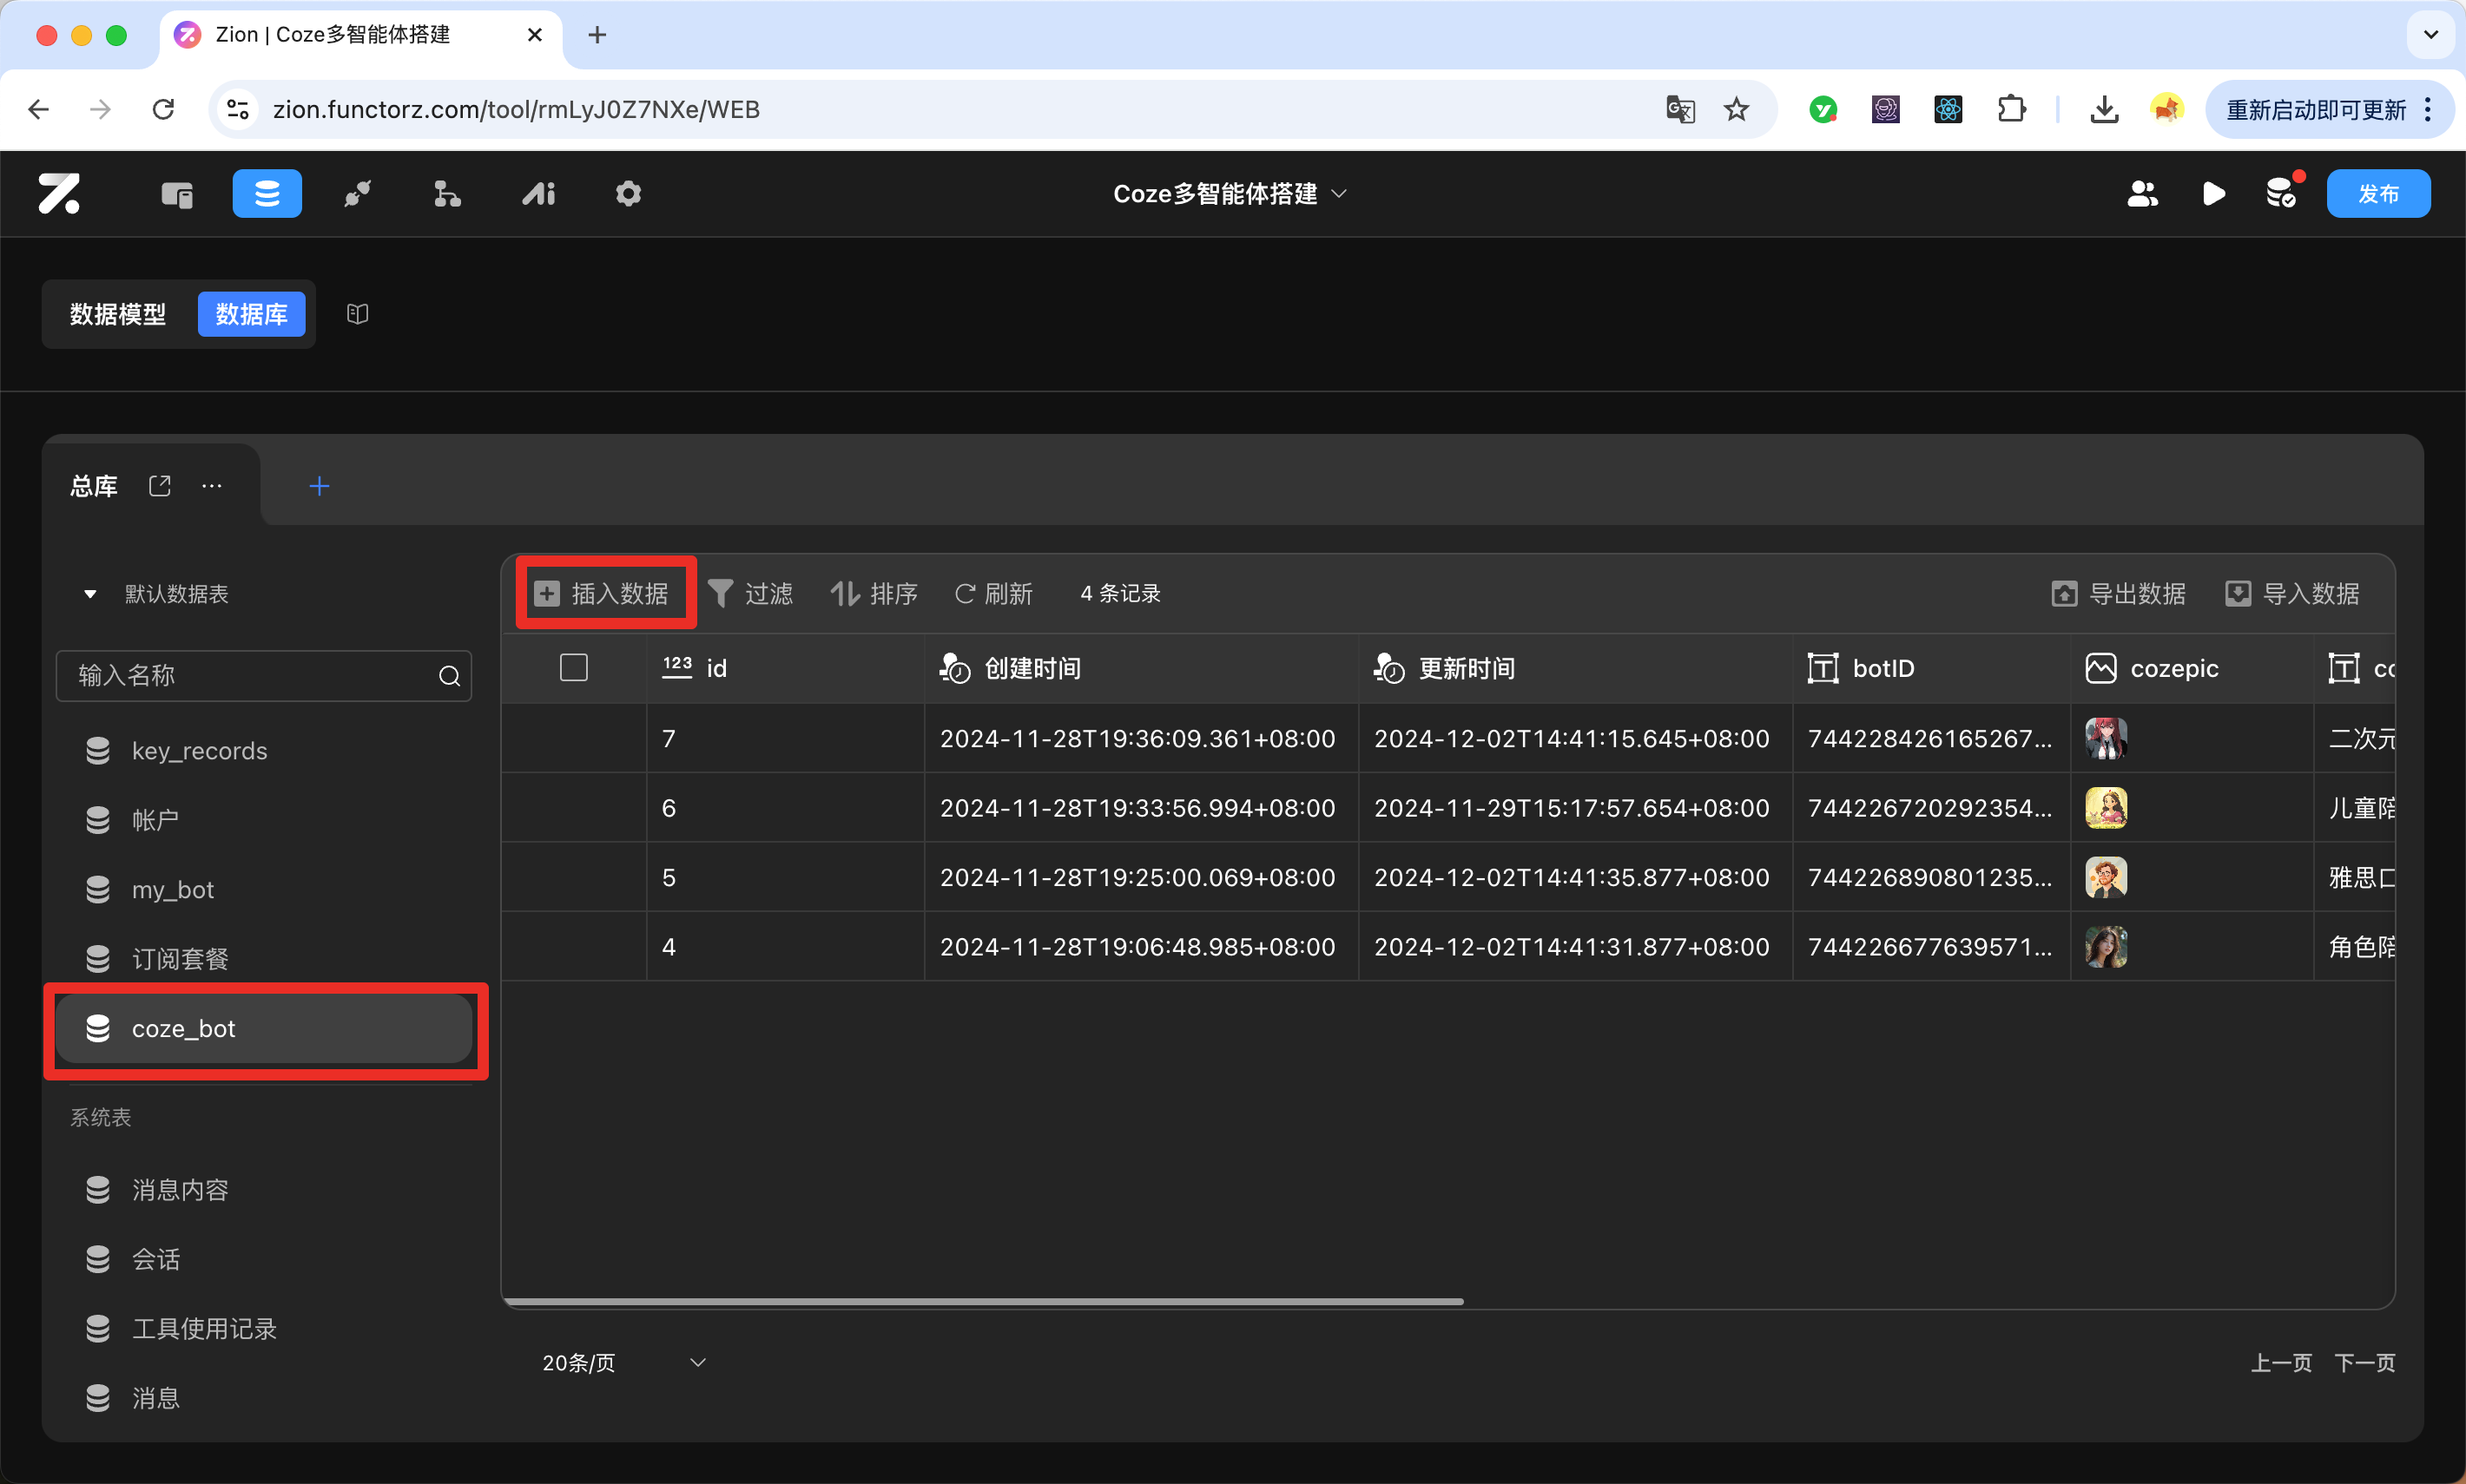
Task: Toggle the select-all rows checkbox
Action: 574,668
